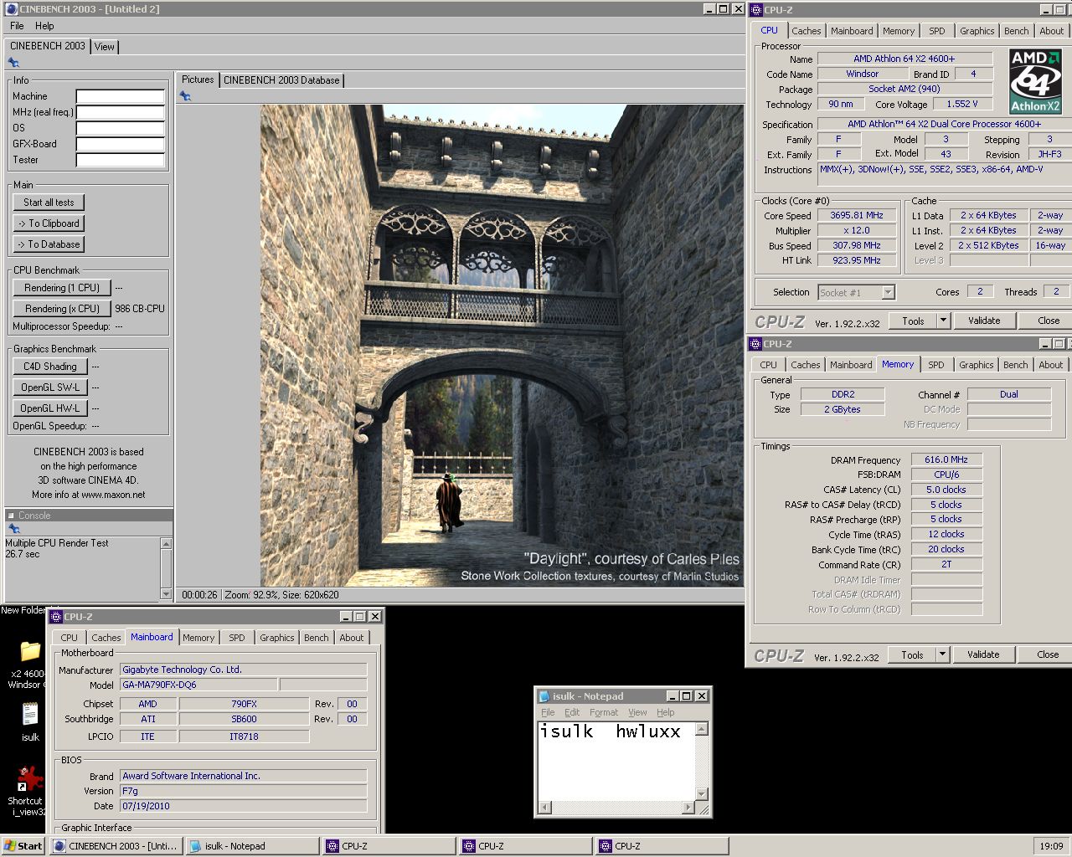Click the Tester input field
This screenshot has width=1072, height=857.
pyautogui.click(x=121, y=160)
